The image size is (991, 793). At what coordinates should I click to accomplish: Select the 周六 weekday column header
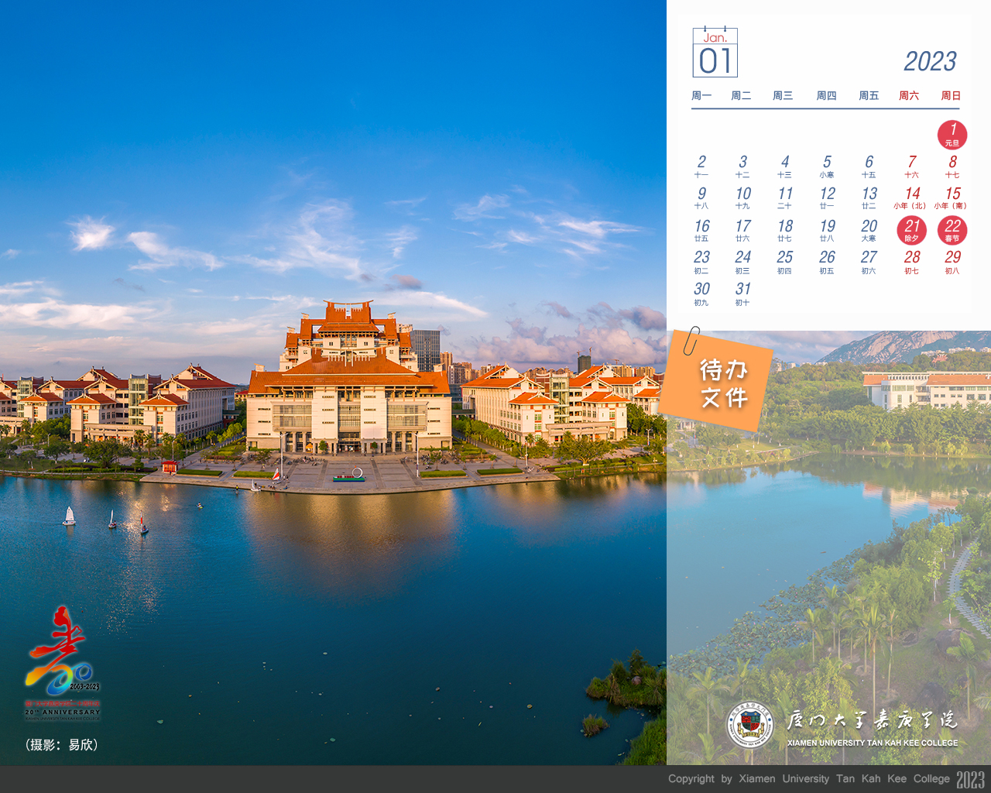[909, 96]
